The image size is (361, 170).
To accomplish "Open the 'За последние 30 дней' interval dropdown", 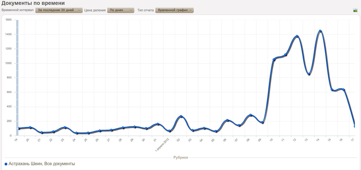I will [59, 10].
